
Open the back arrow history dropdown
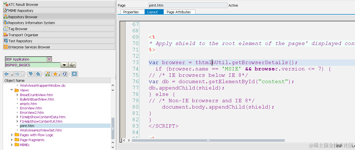click(x=12, y=74)
